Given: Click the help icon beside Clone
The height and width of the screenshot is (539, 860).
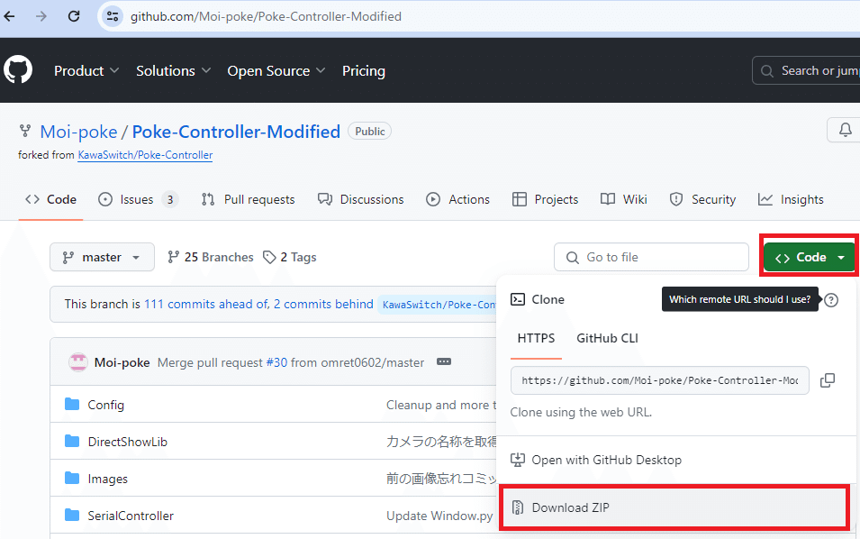Looking at the screenshot, I should coord(831,299).
